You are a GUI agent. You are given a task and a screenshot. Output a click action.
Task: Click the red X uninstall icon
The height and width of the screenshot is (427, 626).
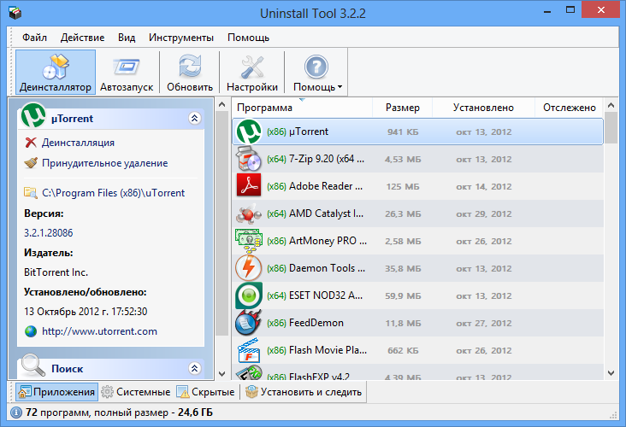click(31, 143)
